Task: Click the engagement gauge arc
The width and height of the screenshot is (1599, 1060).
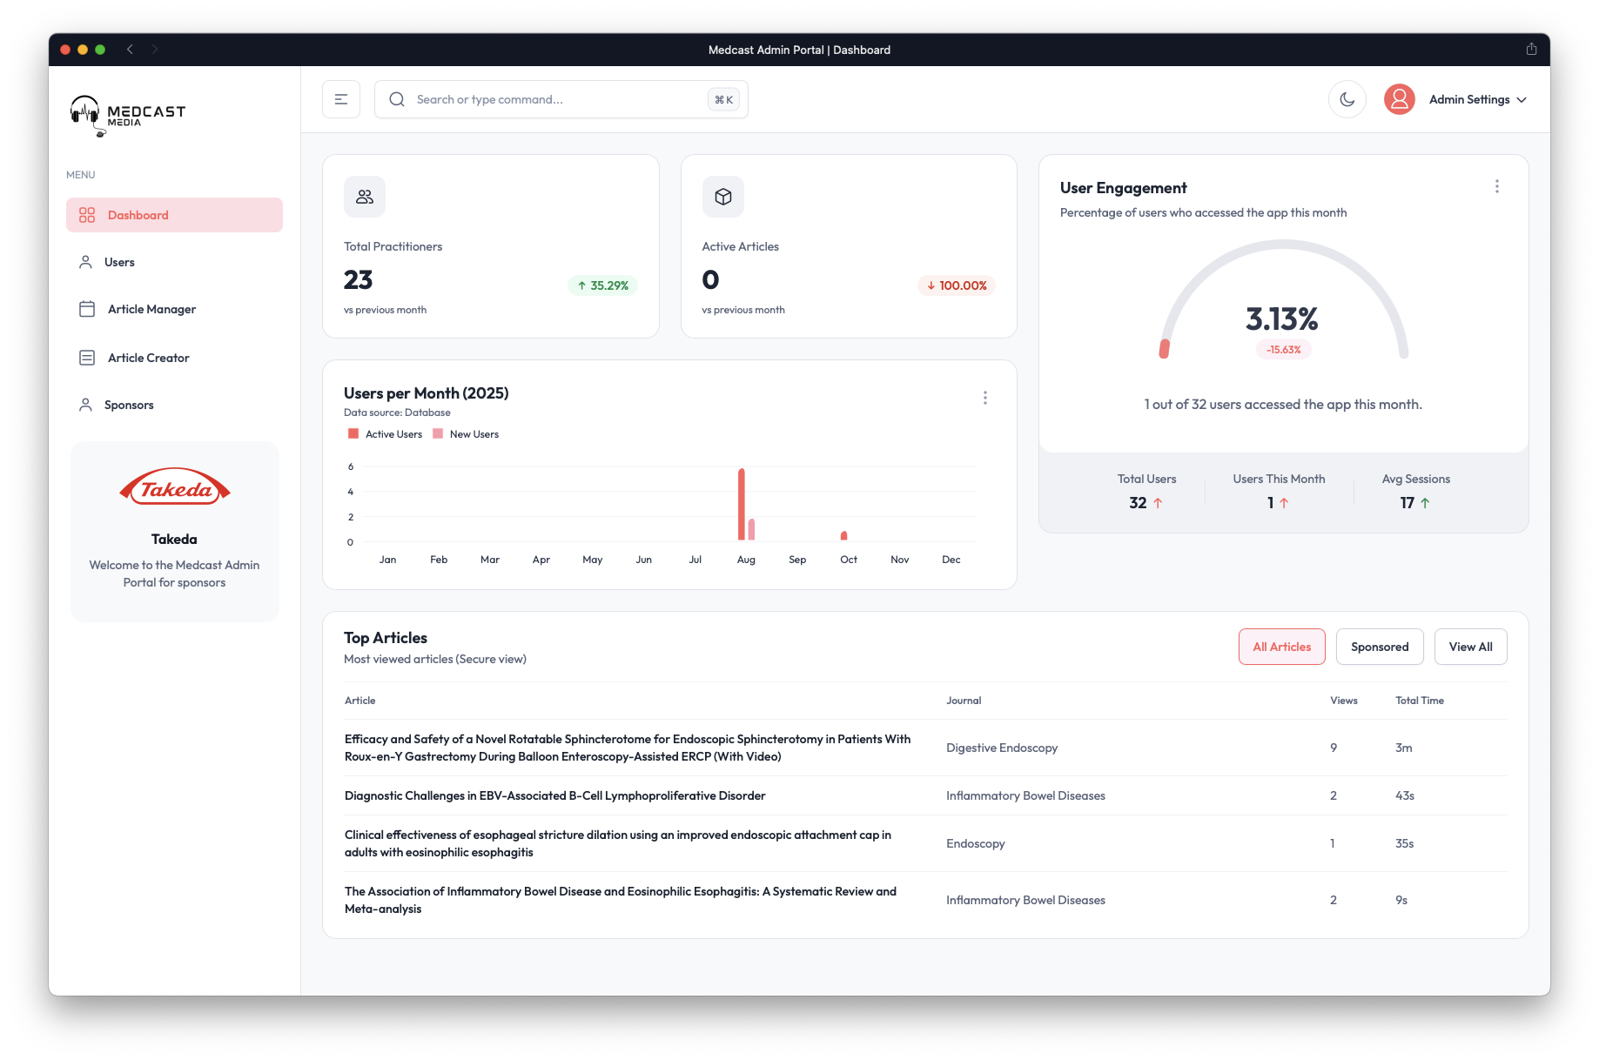Action: 1284,245
